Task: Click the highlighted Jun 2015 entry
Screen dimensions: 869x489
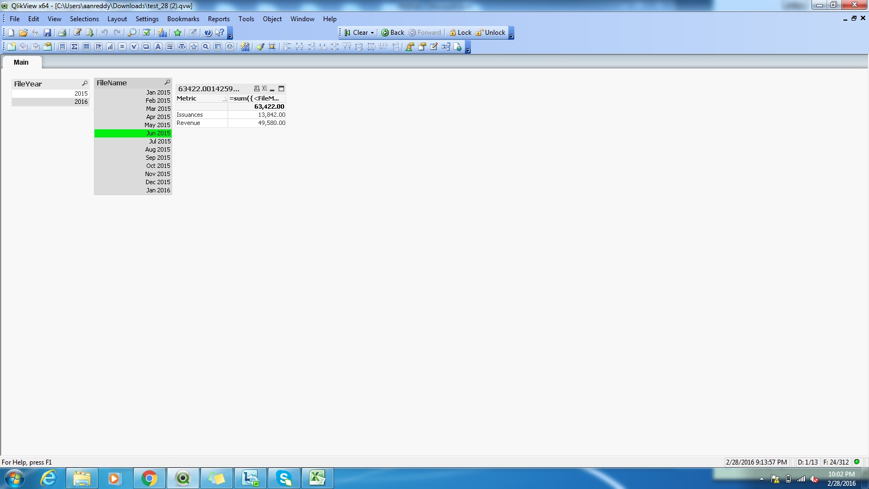Action: pos(133,133)
